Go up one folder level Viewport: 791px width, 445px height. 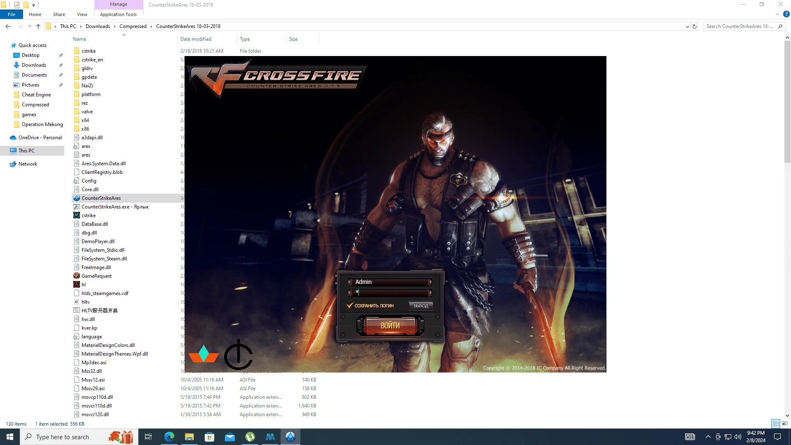38,26
